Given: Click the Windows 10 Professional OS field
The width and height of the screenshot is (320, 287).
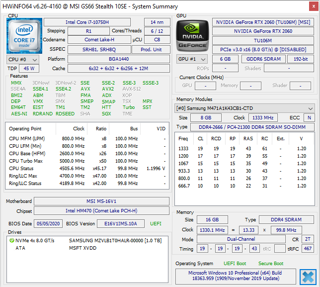Looking at the screenshot, I should click(236, 276).
